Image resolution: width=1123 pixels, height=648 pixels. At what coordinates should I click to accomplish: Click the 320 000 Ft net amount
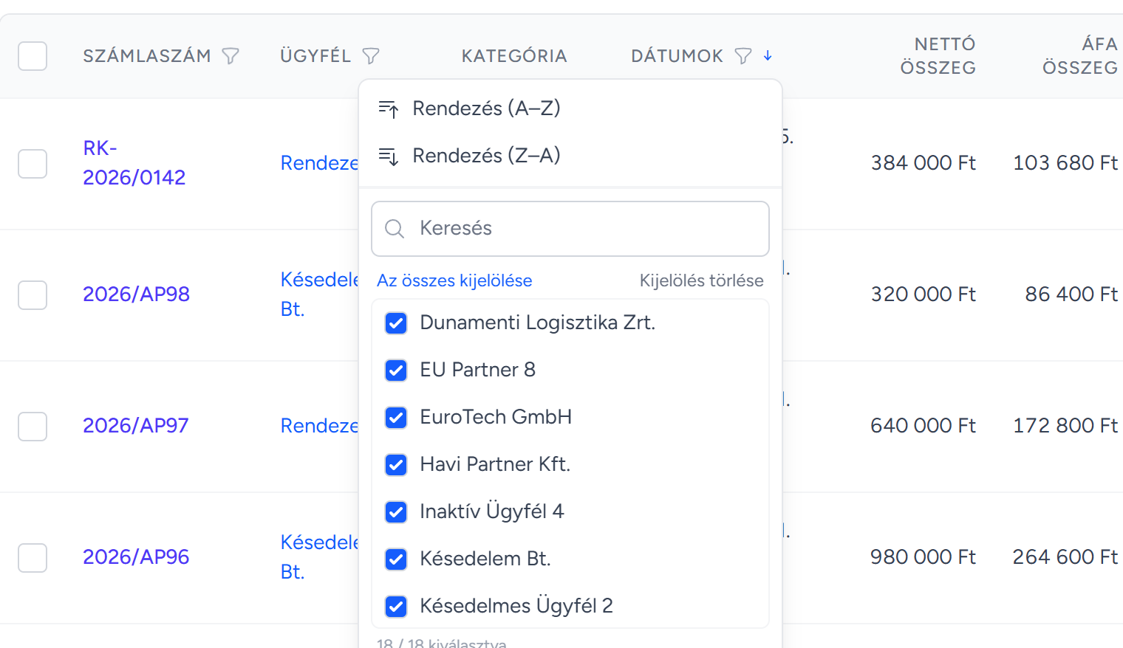coord(923,294)
